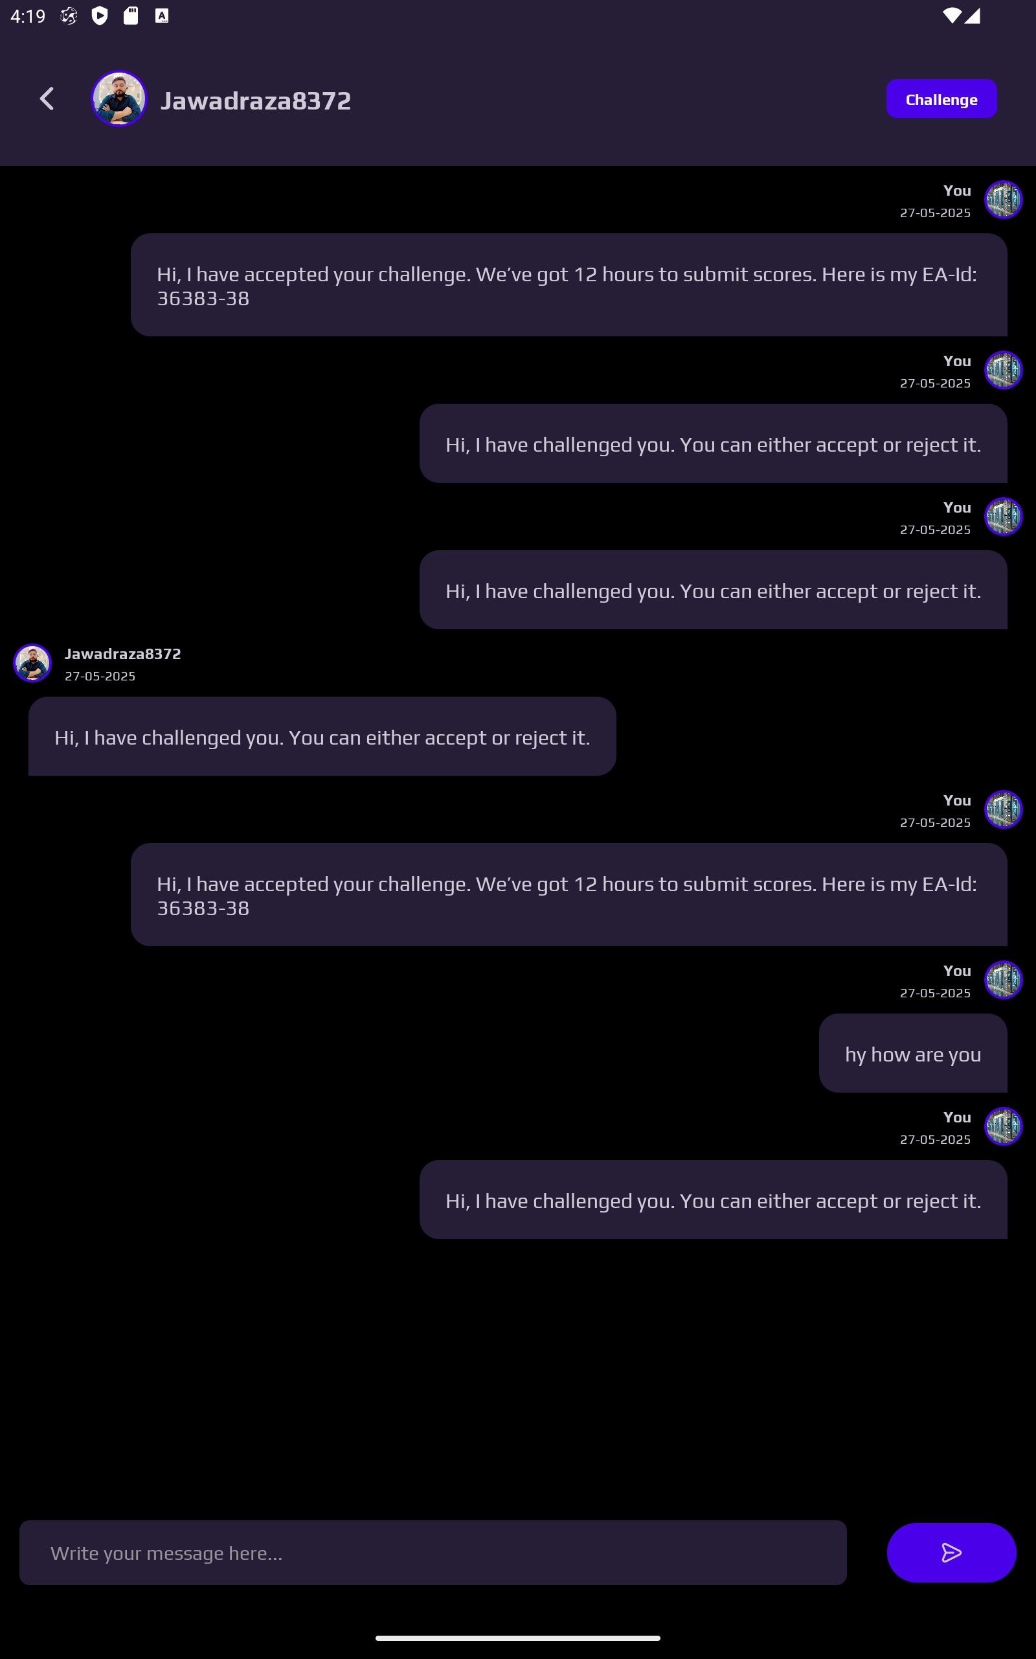Tap the 'hy how are you' message bubble
The width and height of the screenshot is (1036, 1659).
coord(913,1053)
